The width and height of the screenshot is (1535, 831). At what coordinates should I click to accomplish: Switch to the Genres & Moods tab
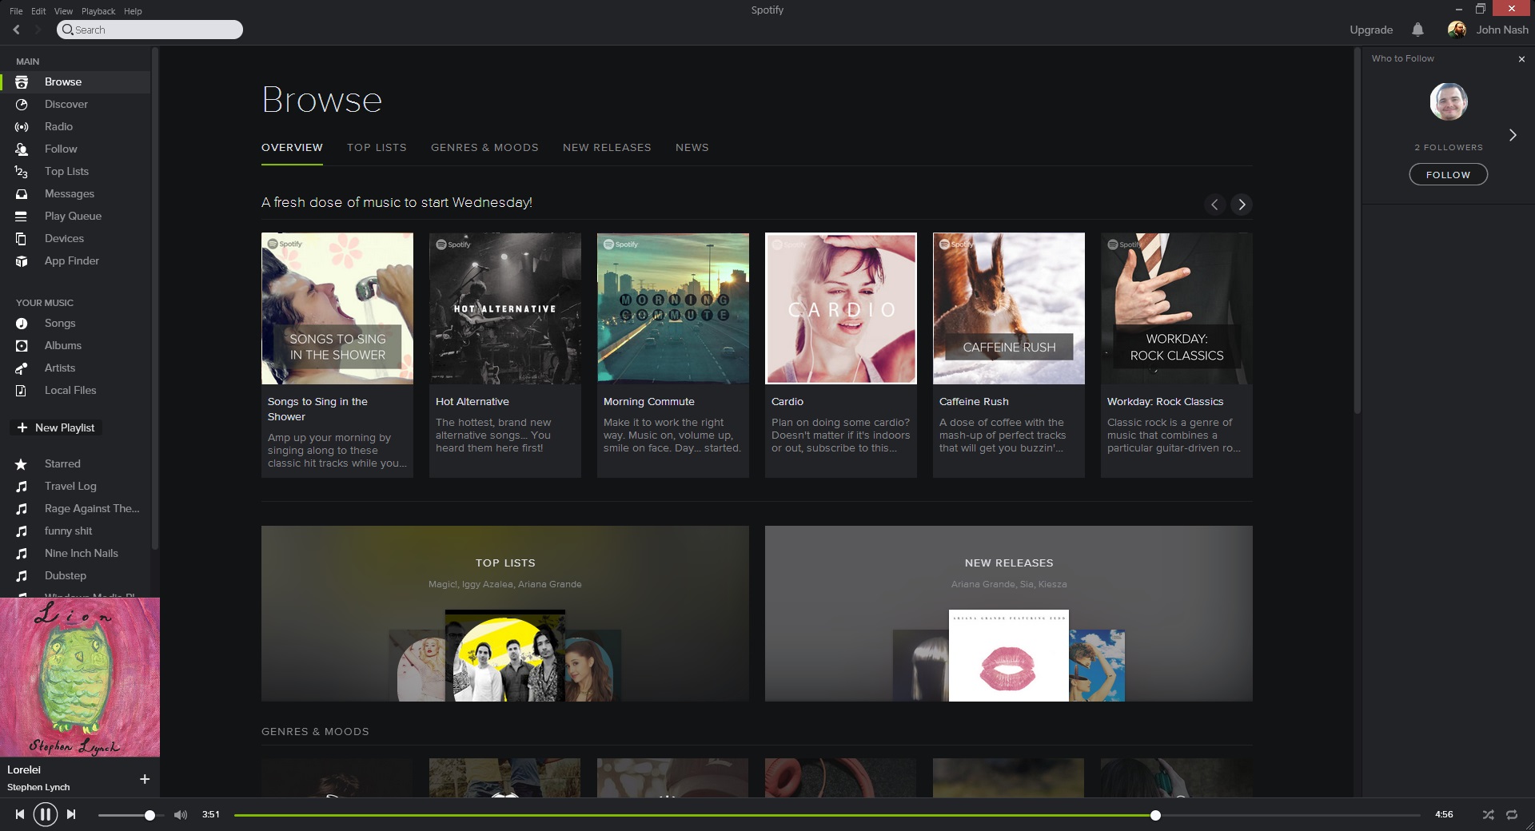(x=484, y=148)
